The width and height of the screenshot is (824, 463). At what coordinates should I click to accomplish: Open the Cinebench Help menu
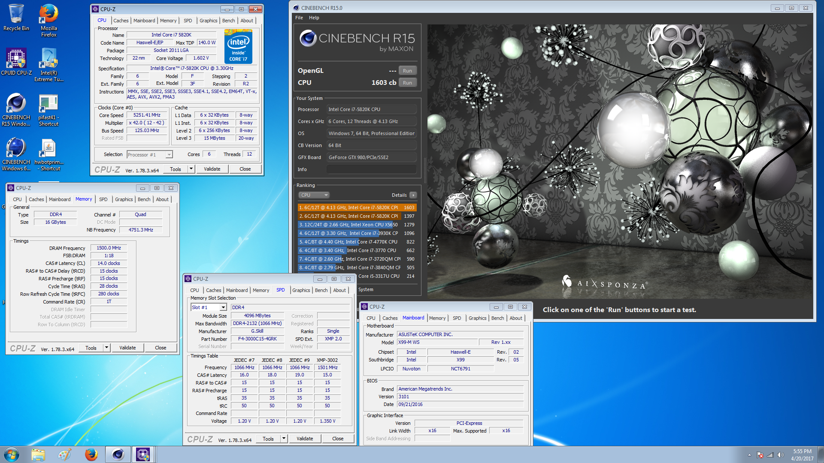tap(314, 18)
